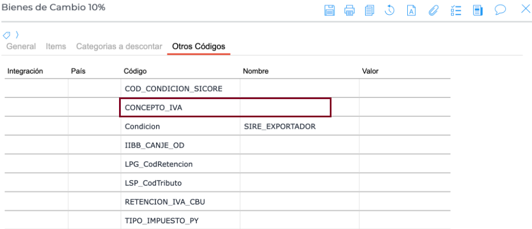
Task: Select the CONCEPTO_IVA code cell
Action: (180, 107)
